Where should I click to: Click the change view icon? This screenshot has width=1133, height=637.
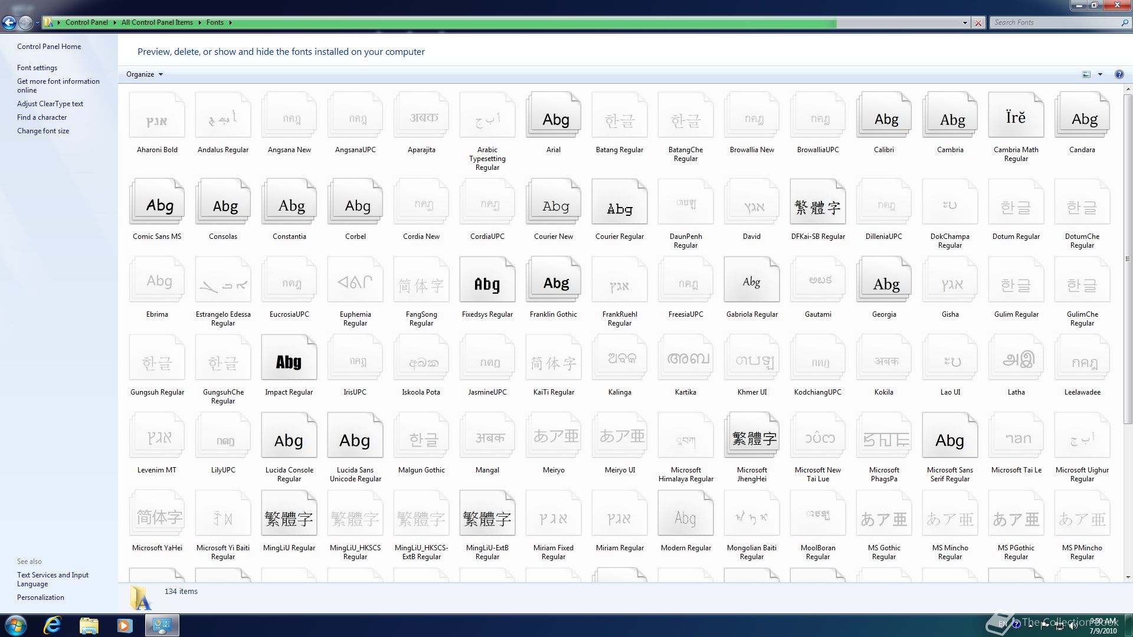coord(1086,74)
